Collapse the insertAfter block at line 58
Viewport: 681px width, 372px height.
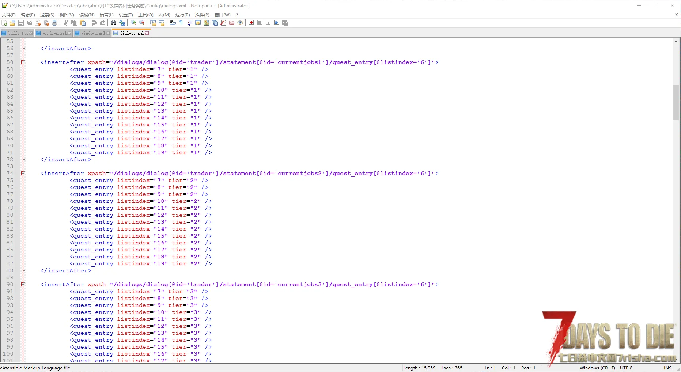click(23, 62)
